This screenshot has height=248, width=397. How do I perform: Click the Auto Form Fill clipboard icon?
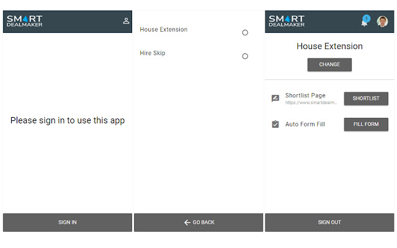click(x=275, y=124)
